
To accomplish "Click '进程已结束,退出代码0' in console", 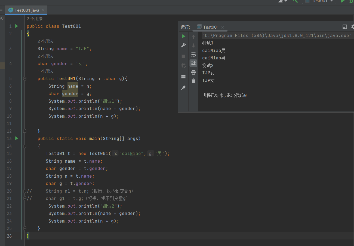I will click(224, 95).
